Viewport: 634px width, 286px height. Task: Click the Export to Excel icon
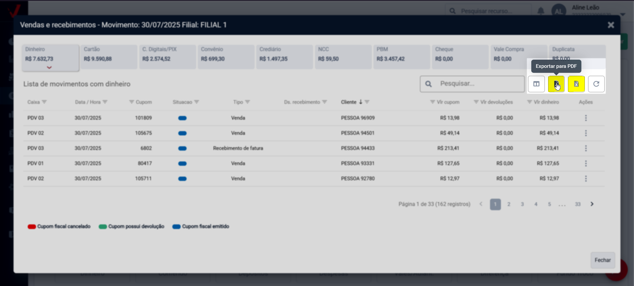(x=576, y=84)
